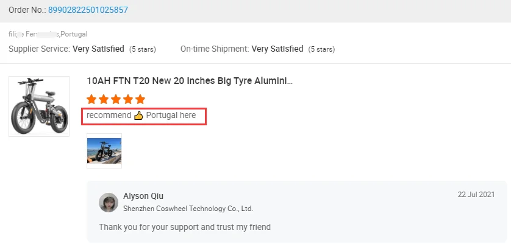This screenshot has width=511, height=250.
Task: Click the On-time Shipment Very Satisfied rating
Action: (x=277, y=49)
